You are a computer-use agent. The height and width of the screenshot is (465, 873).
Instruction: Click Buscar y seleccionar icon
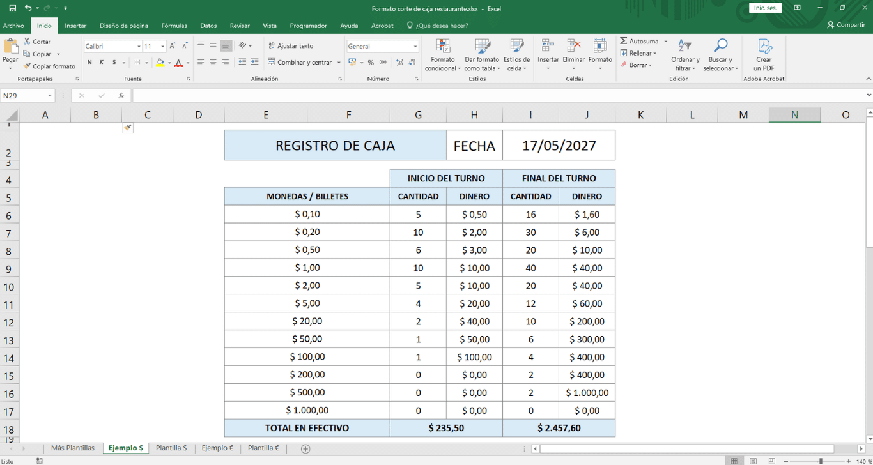point(720,55)
